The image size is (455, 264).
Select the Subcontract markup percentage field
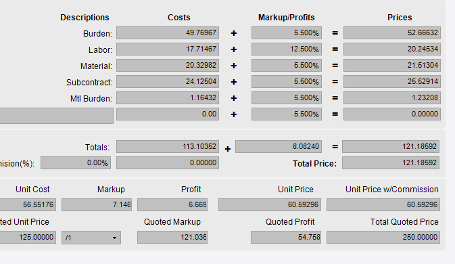click(287, 82)
